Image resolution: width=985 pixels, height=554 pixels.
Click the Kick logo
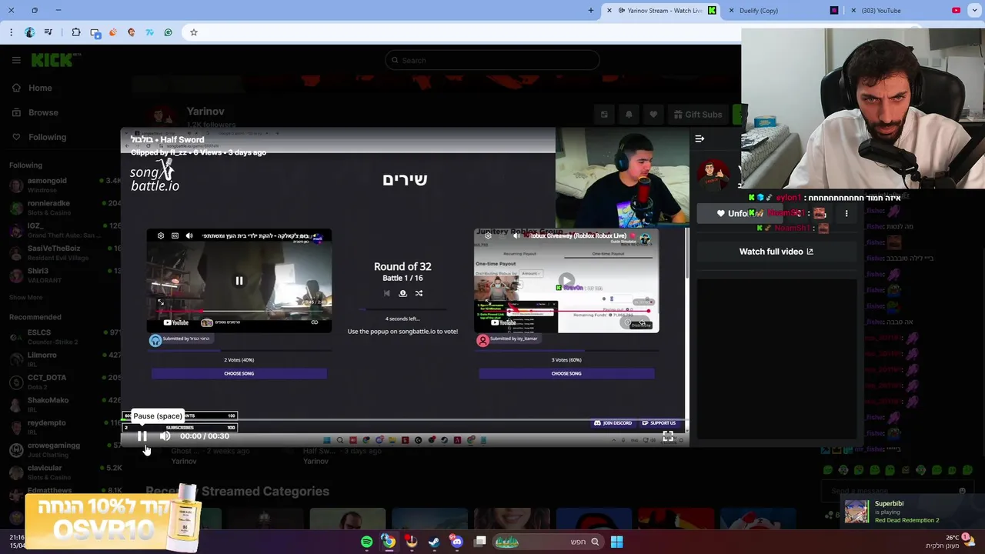click(x=56, y=60)
